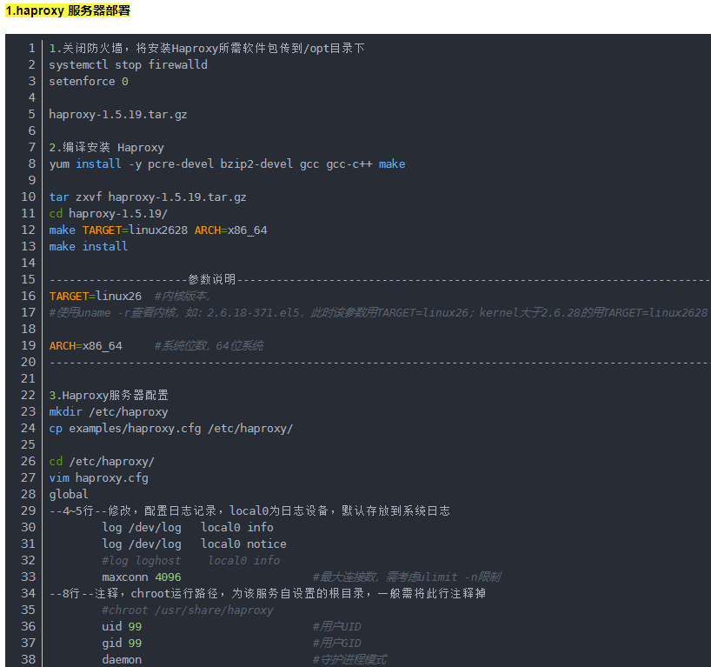Click the '3.Haproxy服务器配置' line
711x667 pixels.
(x=109, y=395)
